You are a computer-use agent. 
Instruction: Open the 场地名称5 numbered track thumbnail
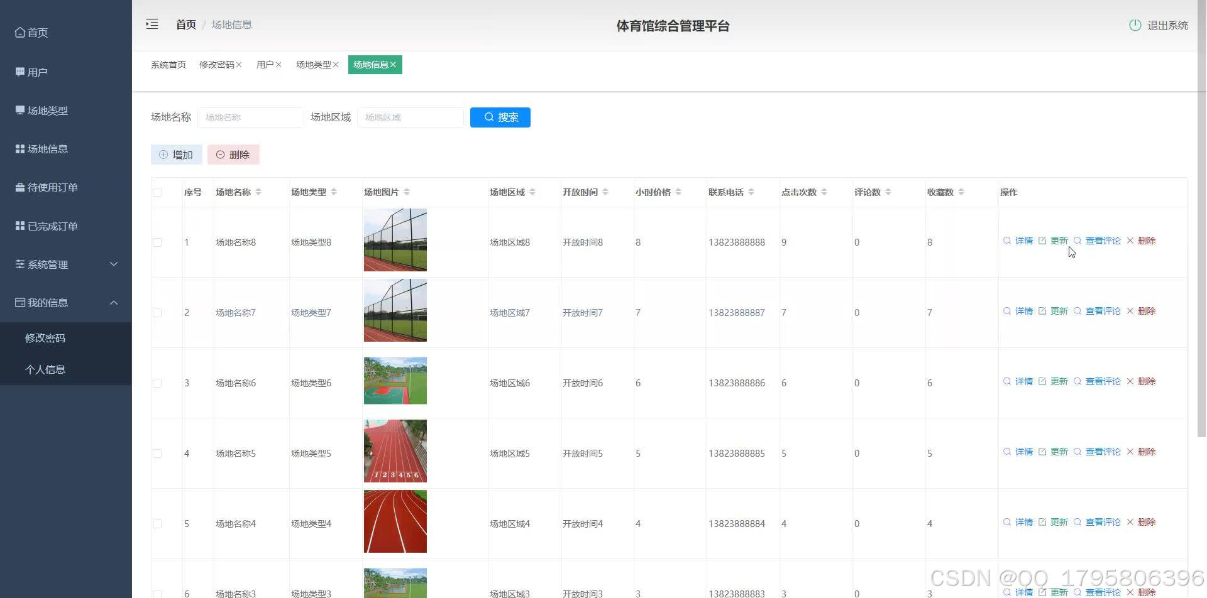point(395,451)
